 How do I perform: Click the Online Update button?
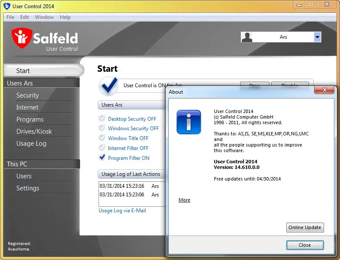(305, 227)
